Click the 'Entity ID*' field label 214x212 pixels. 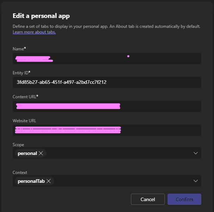(21, 73)
